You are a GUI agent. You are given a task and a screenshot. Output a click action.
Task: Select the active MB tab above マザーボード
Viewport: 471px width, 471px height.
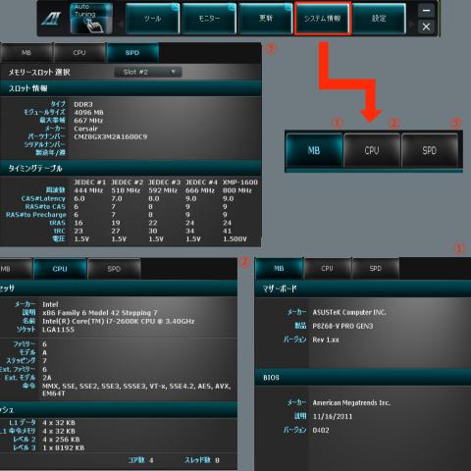point(279,268)
